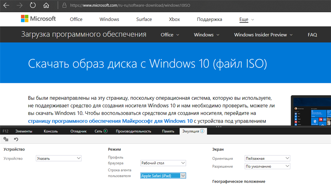Switch to the Элементы tab
The width and height of the screenshot is (331, 184).
[x=24, y=131]
